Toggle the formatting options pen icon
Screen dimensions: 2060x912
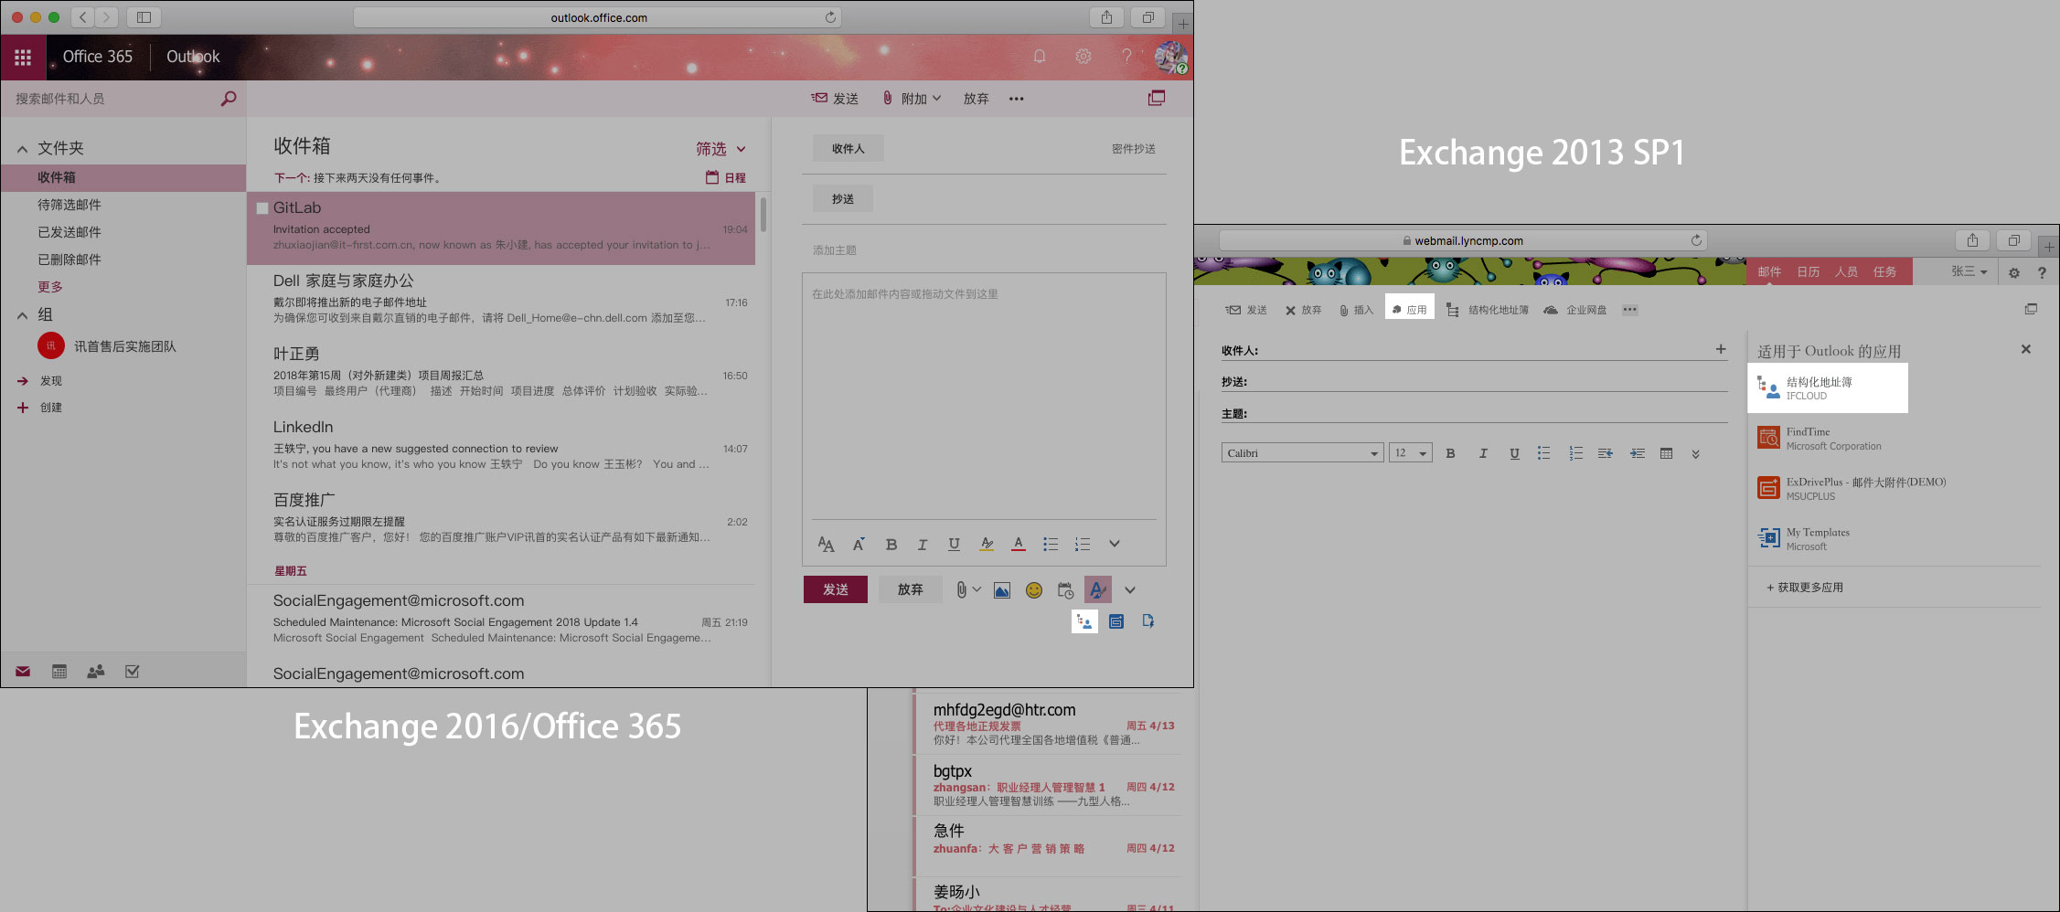point(1098,589)
